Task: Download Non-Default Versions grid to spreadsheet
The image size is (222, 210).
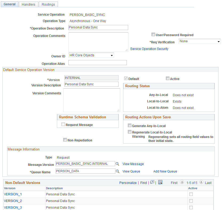Action: pyautogui.click(x=160, y=182)
